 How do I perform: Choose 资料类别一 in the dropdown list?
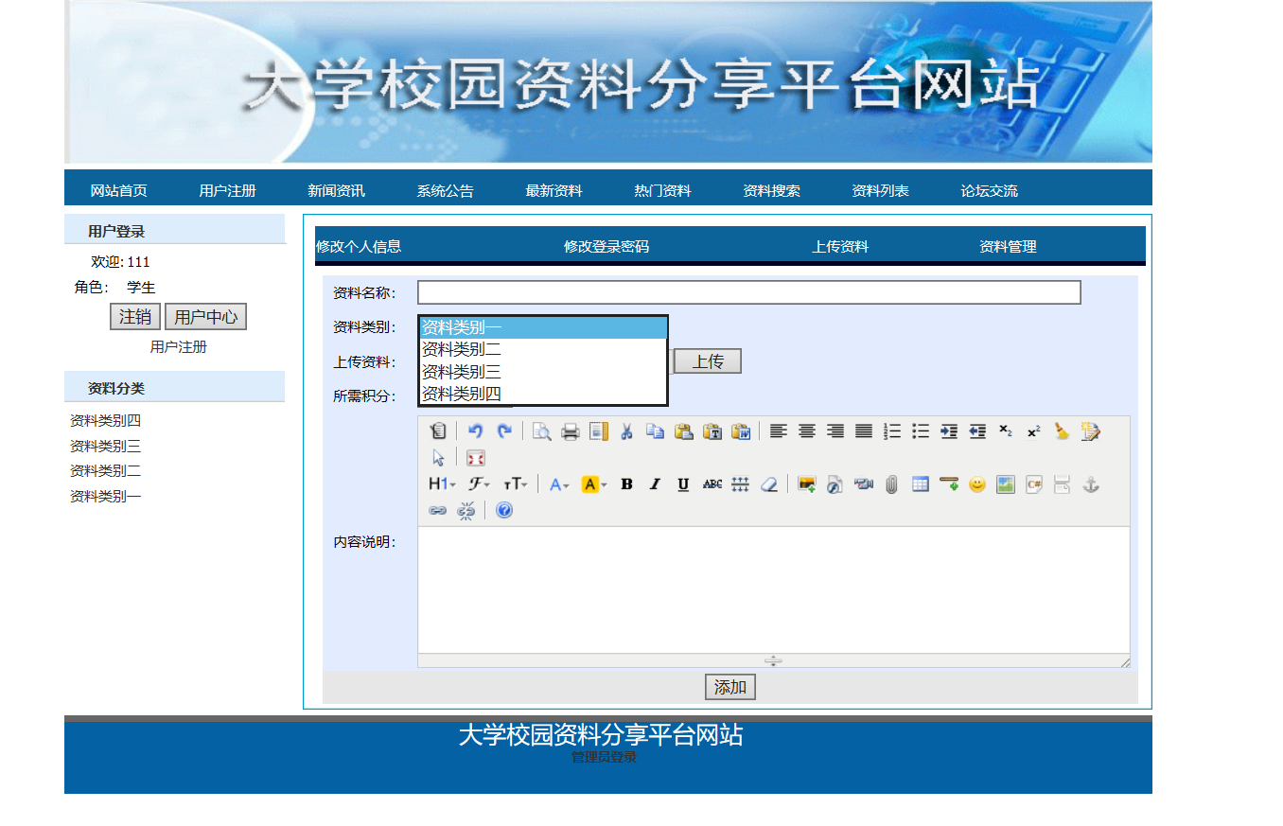point(543,327)
